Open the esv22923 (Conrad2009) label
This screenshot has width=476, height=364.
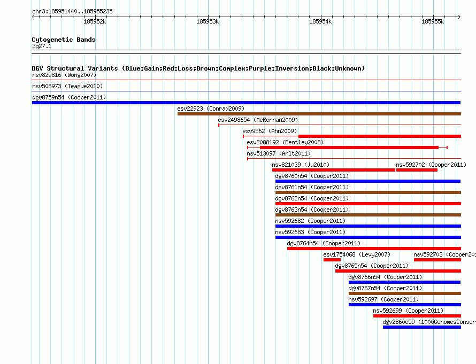tap(211, 109)
